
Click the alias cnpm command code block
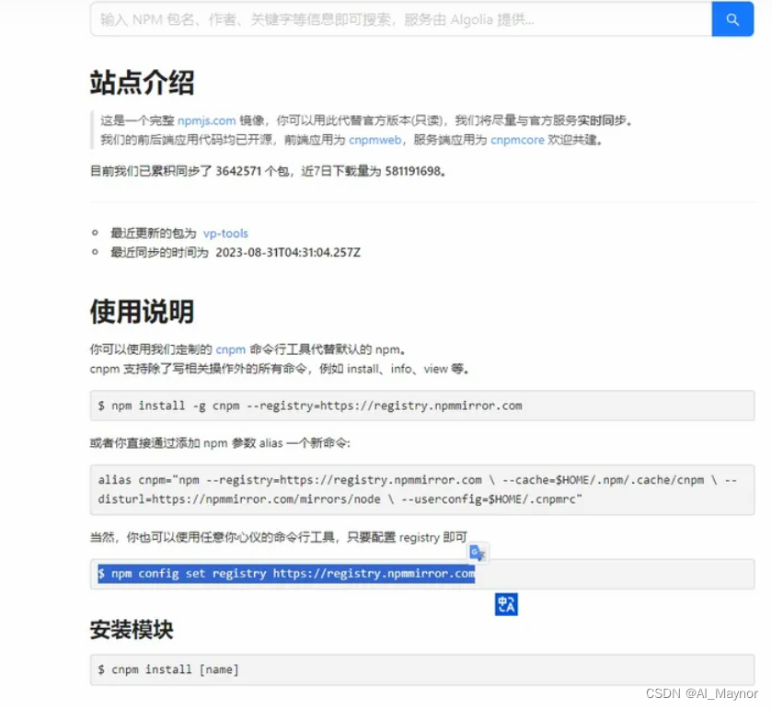[422, 489]
